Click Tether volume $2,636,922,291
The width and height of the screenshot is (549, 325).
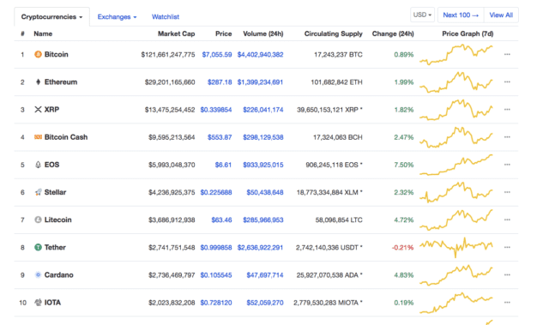pos(260,248)
